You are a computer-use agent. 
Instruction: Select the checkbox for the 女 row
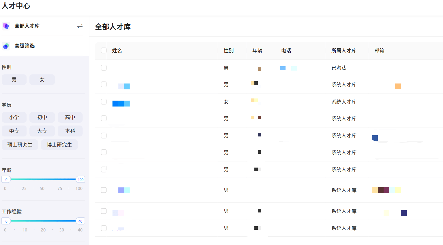104,102
